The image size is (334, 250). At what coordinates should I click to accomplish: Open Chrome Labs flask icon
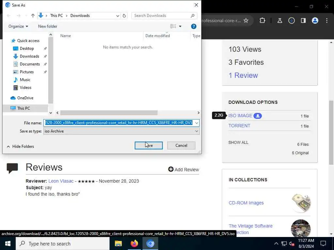point(280,21)
